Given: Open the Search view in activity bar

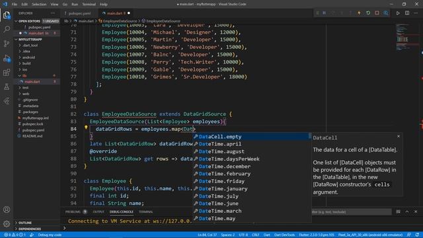Looking at the screenshot, I should (7, 29).
